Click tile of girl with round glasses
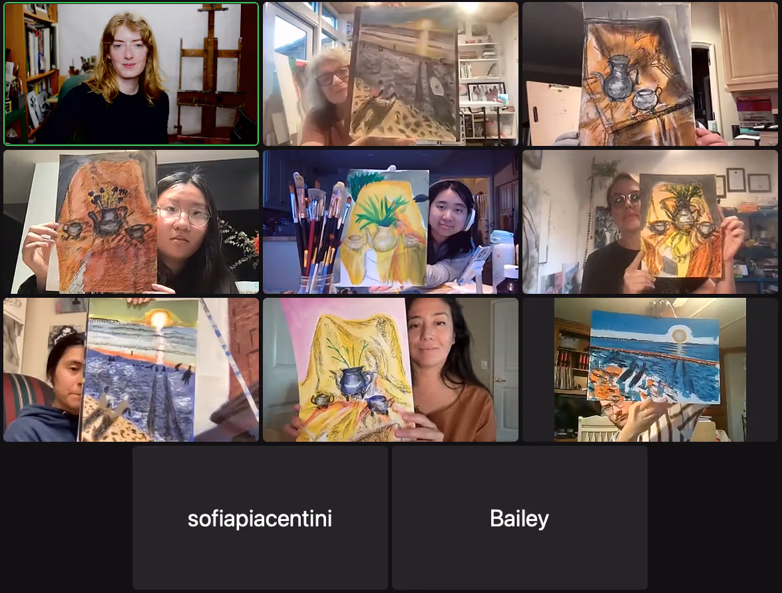The width and height of the screenshot is (782, 593). click(x=131, y=222)
